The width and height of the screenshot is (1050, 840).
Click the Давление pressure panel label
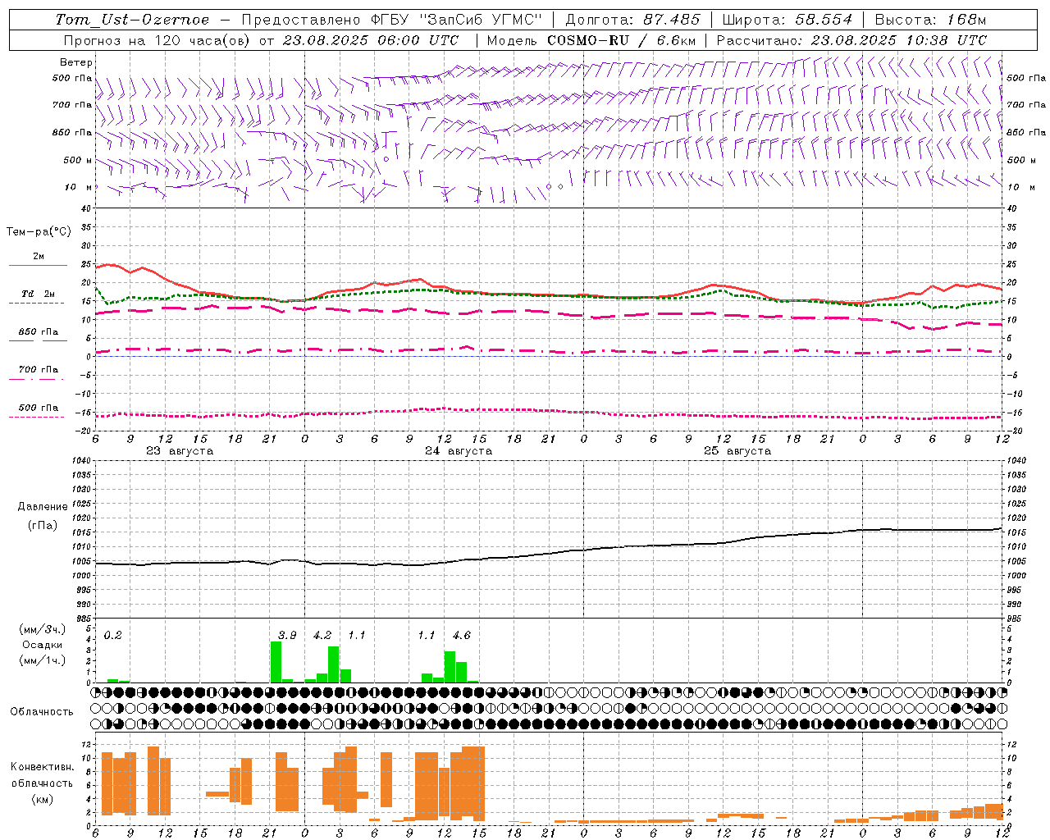pos(43,507)
